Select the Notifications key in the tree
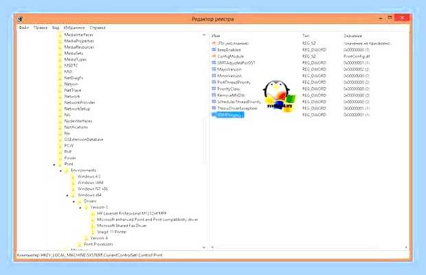The image size is (426, 275). (76, 127)
